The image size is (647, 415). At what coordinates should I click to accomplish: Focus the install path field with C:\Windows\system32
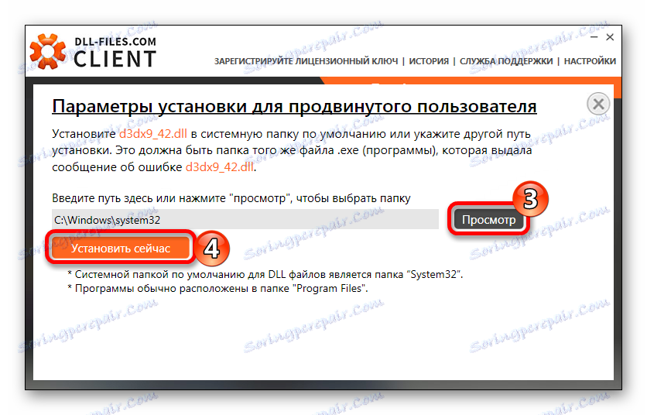tap(245, 219)
